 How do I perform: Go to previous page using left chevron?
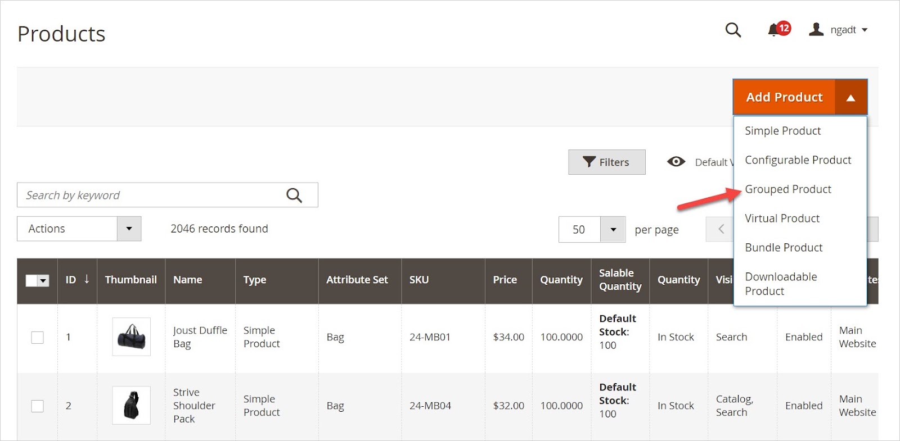coord(721,229)
